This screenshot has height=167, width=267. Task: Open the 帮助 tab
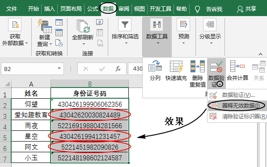[x=181, y=9]
